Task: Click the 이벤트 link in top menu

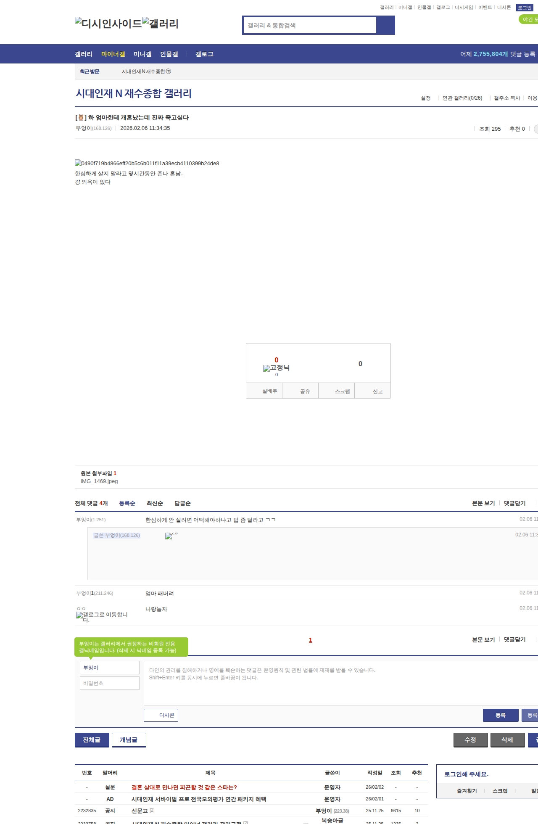Action: coord(485,8)
